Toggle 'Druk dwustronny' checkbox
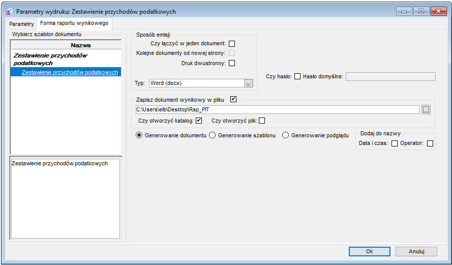Image resolution: width=452 pixels, height=265 pixels. tap(232, 63)
